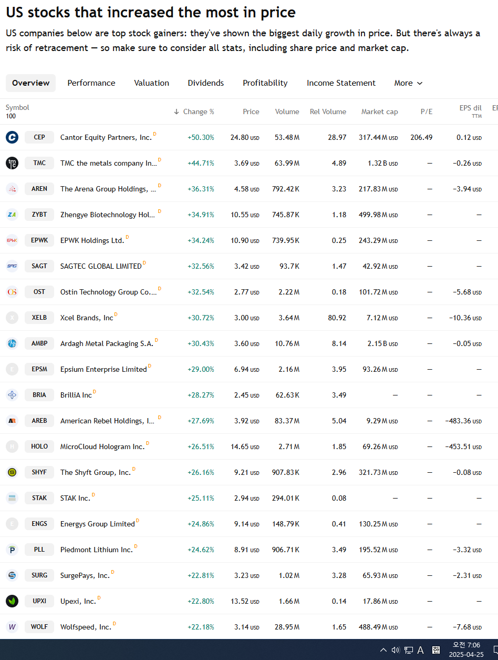Image resolution: width=498 pixels, height=660 pixels.
Task: Click the 80.92 relative volume value
Action: point(336,318)
